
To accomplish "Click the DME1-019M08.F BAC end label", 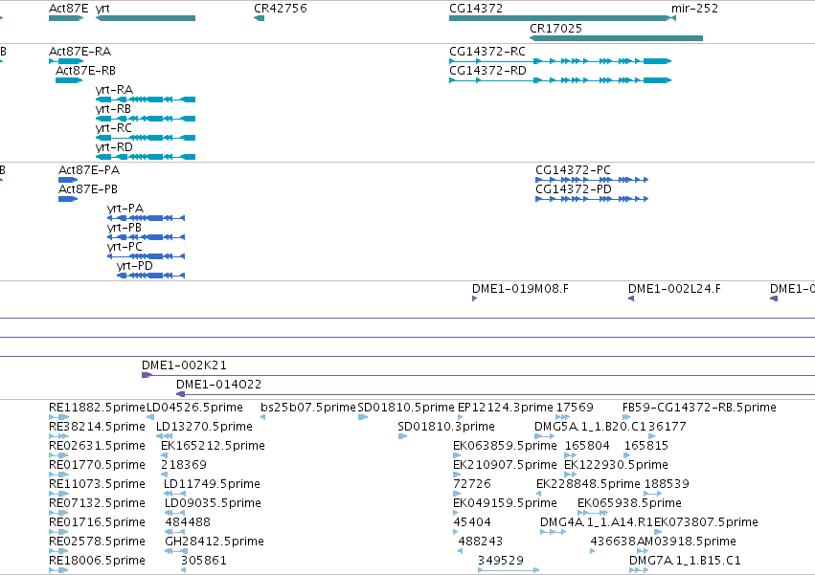I will [x=520, y=289].
